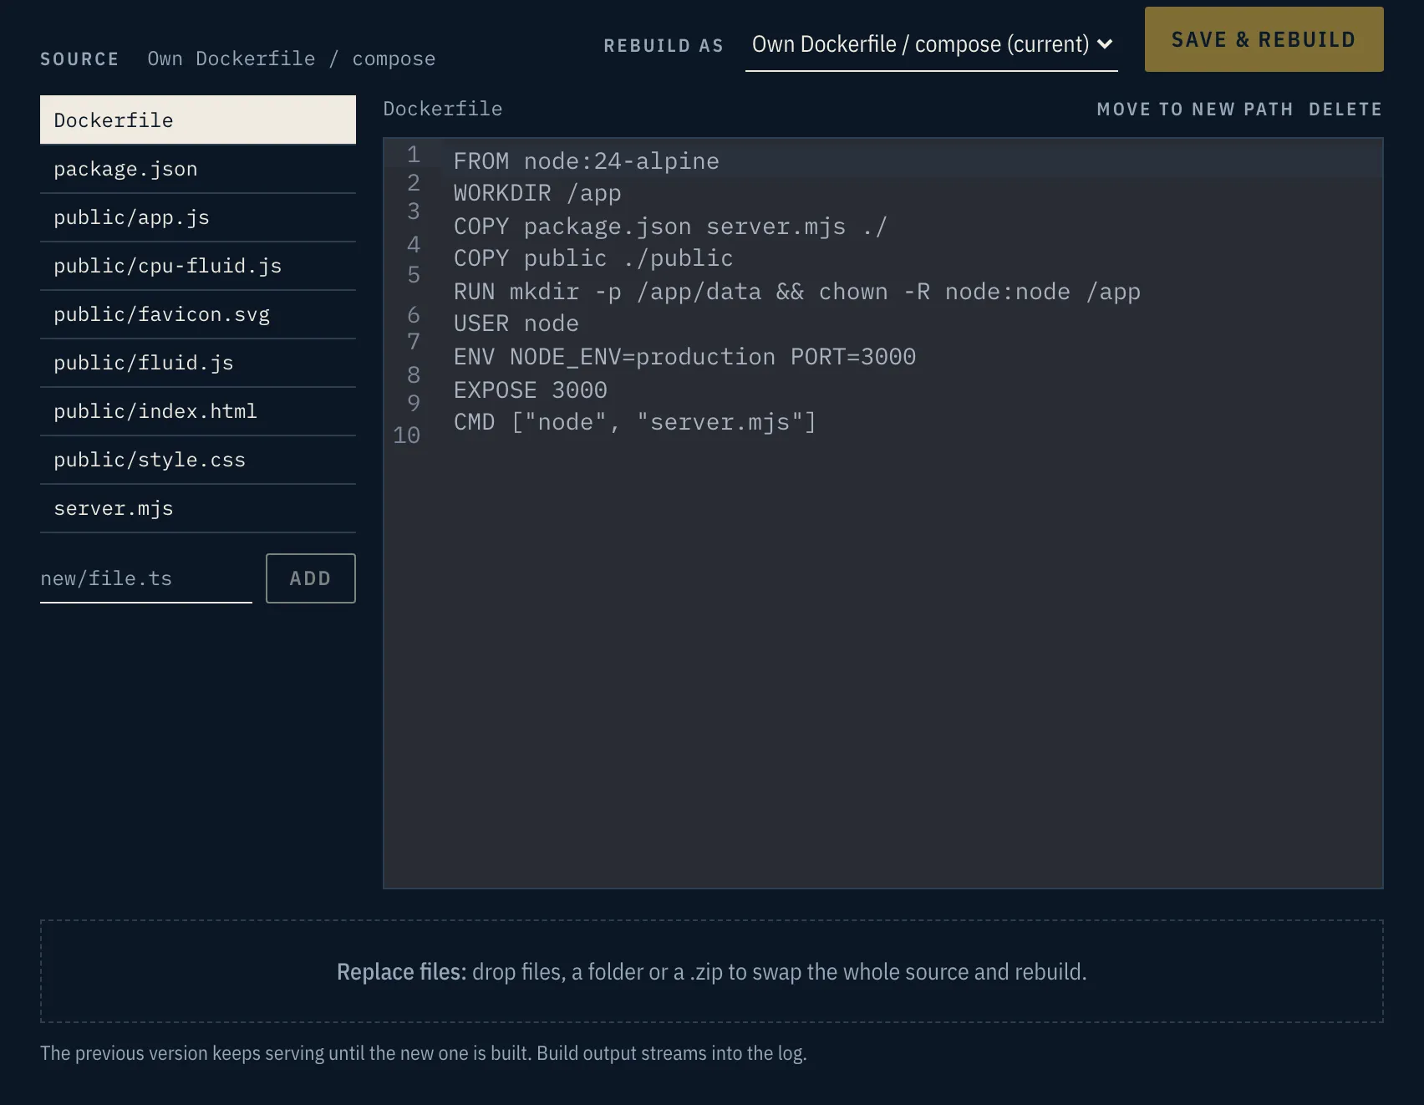This screenshot has width=1424, height=1105.
Task: Click the EXPOSE 3000 line
Action: [x=530, y=390]
